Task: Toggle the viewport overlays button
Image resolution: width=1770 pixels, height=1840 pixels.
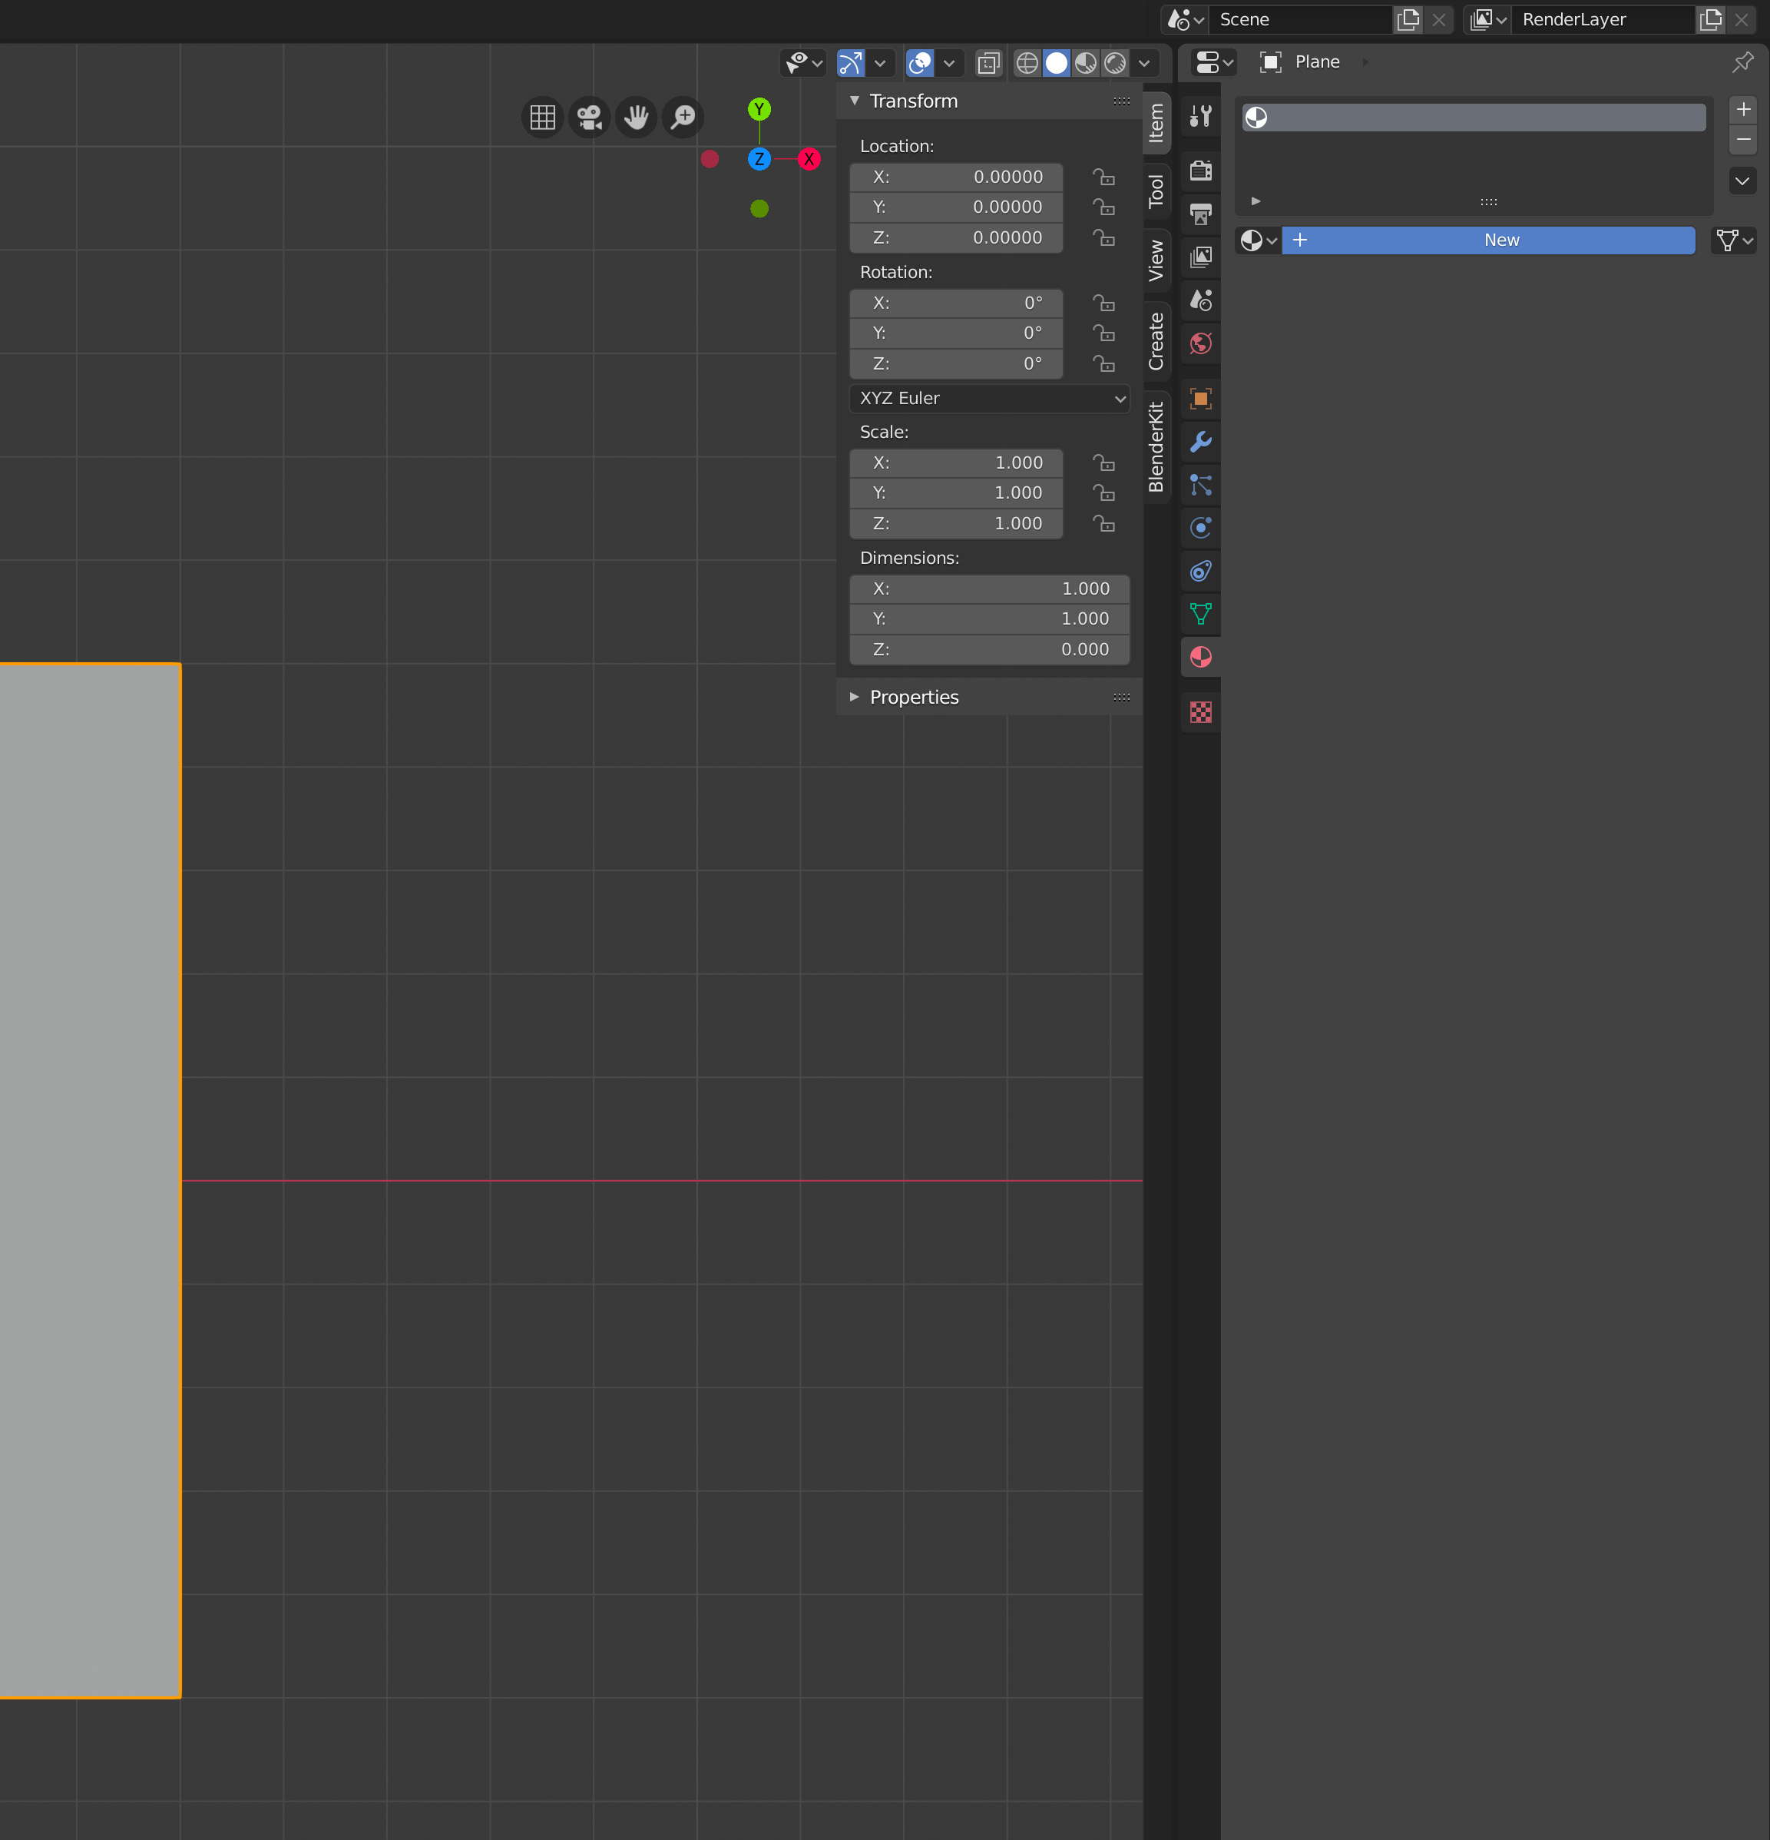Action: click(920, 63)
